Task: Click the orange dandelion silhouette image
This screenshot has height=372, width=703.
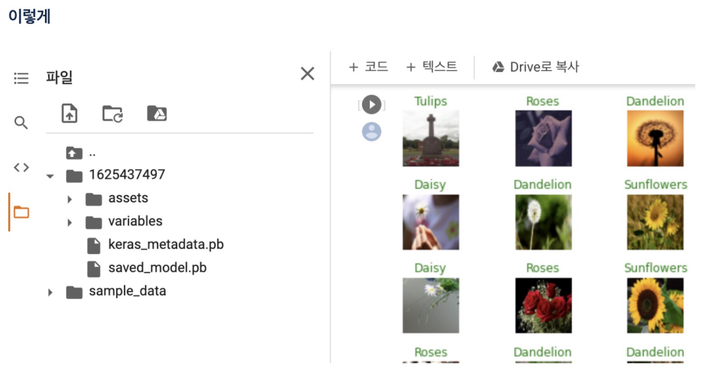Action: (x=656, y=139)
